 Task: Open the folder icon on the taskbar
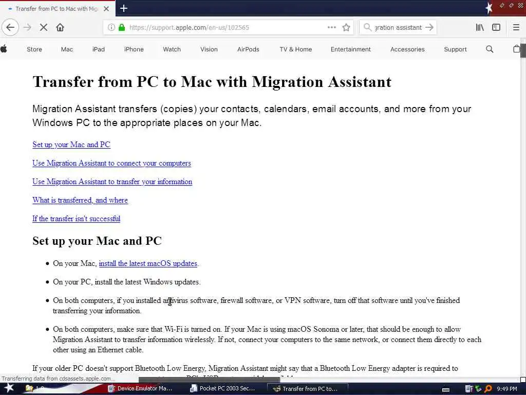[x=29, y=389]
